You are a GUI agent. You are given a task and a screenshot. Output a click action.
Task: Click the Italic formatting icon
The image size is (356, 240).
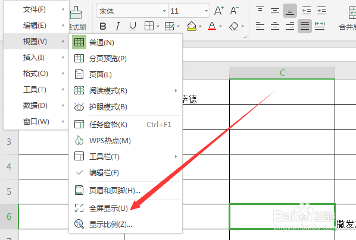[x=118, y=26]
